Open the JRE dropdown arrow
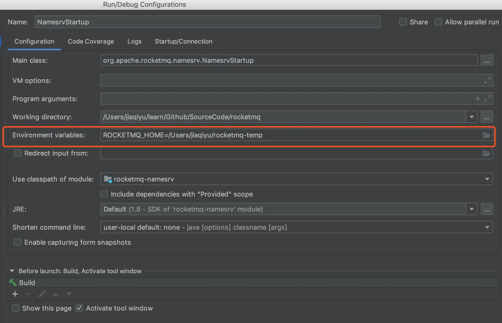The height and width of the screenshot is (323, 502). 471,209
